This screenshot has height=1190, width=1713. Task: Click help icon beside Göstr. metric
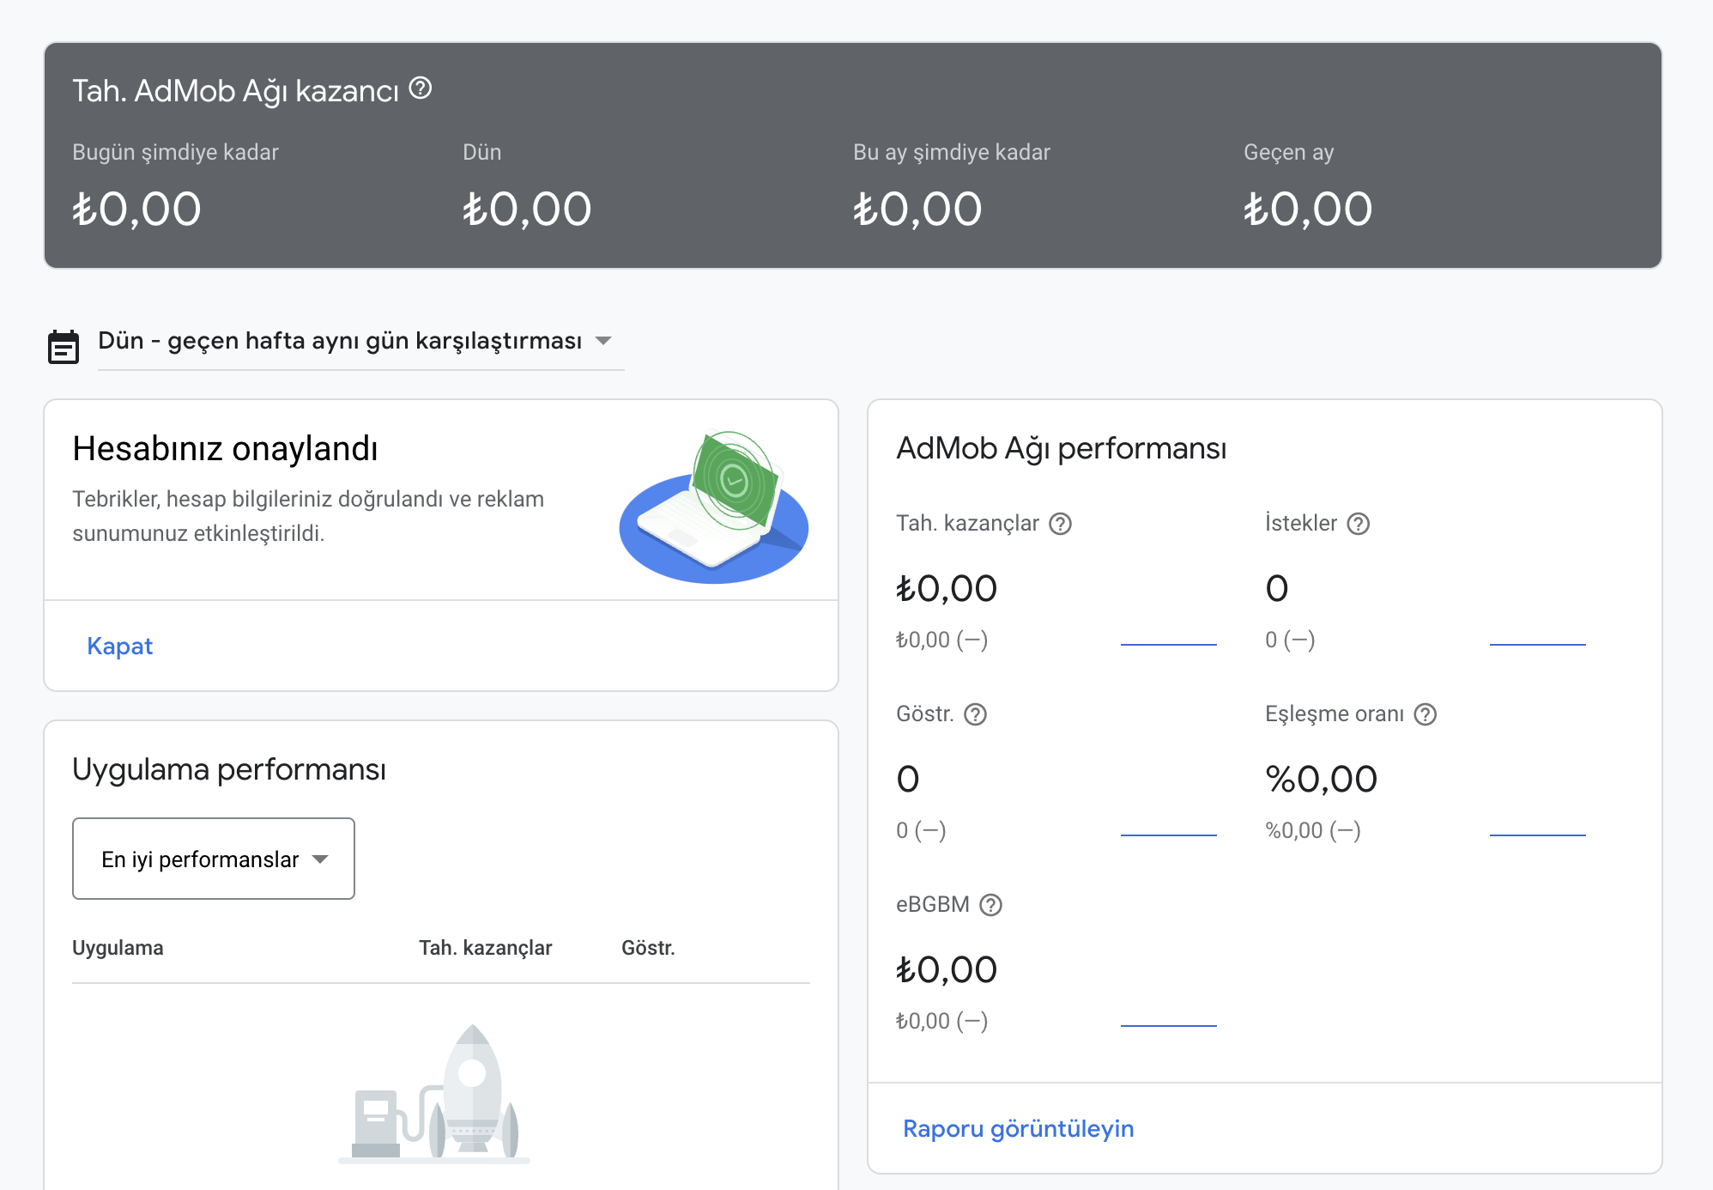click(976, 714)
